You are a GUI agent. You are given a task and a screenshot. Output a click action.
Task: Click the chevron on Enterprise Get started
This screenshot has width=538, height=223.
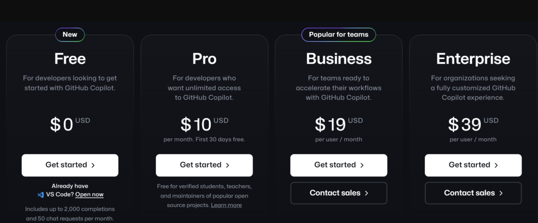pyautogui.click(x=496, y=165)
